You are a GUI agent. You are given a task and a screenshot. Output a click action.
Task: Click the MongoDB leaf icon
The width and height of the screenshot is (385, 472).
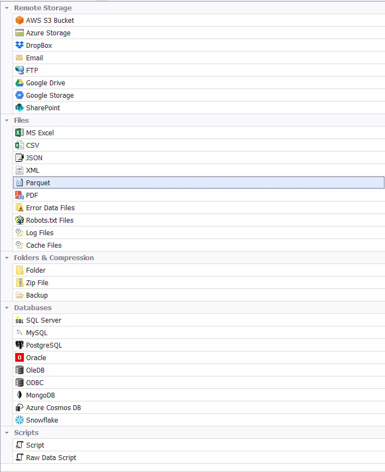click(19, 395)
